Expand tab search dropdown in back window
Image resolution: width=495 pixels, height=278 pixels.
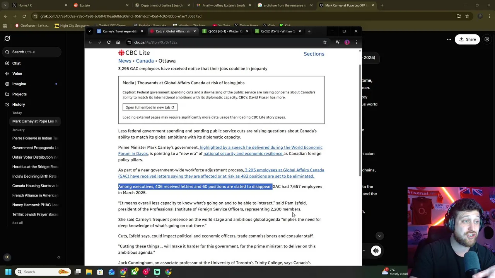(x=5, y=5)
